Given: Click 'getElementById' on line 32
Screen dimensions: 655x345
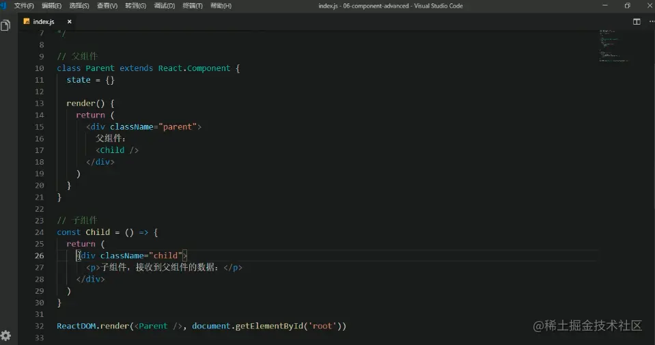Looking at the screenshot, I should (x=269, y=326).
